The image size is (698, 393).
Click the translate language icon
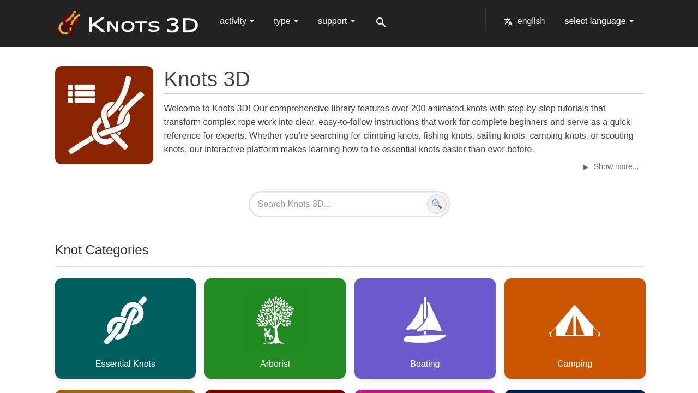click(x=508, y=22)
